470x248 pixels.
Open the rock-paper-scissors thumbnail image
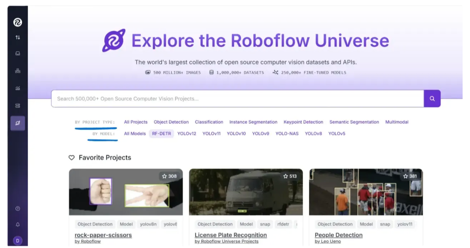126,192
